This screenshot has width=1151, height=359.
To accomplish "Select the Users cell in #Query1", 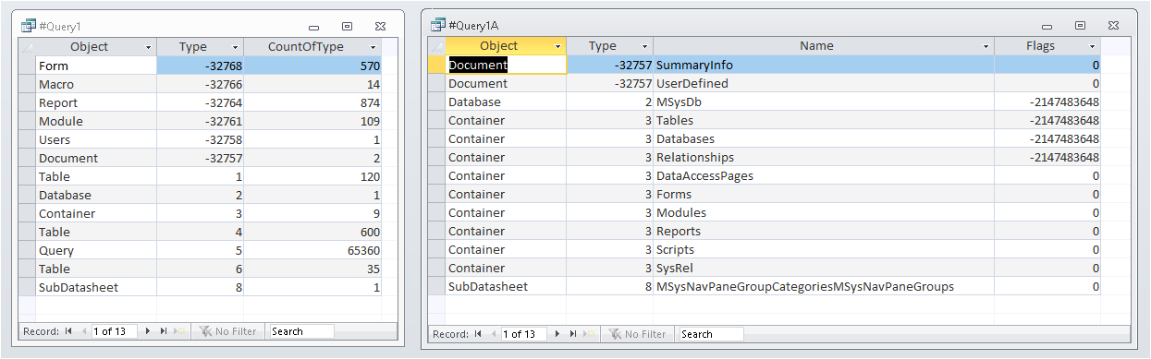I will pyautogui.click(x=96, y=139).
